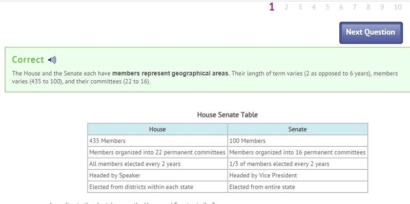Jump to question number 5
The width and height of the screenshot is (410, 204).
(x=327, y=7)
